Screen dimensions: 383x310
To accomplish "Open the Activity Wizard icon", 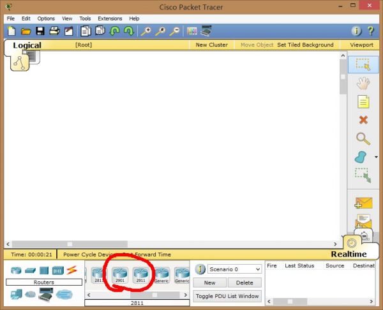I will (69, 31).
